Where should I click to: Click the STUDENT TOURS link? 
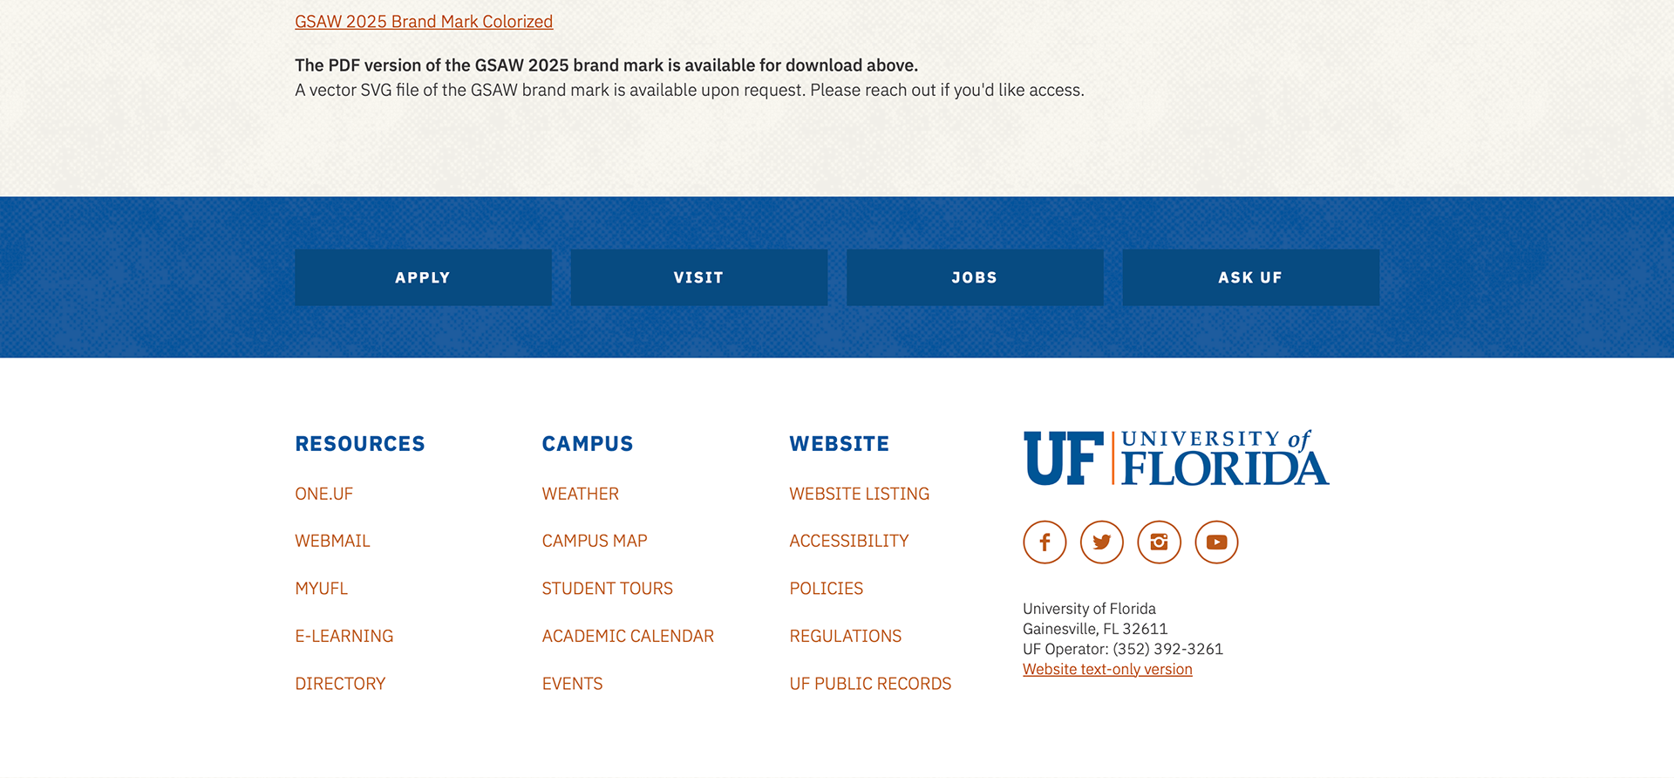[607, 589]
